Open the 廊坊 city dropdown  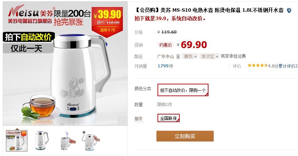pyautogui.click(x=190, y=56)
